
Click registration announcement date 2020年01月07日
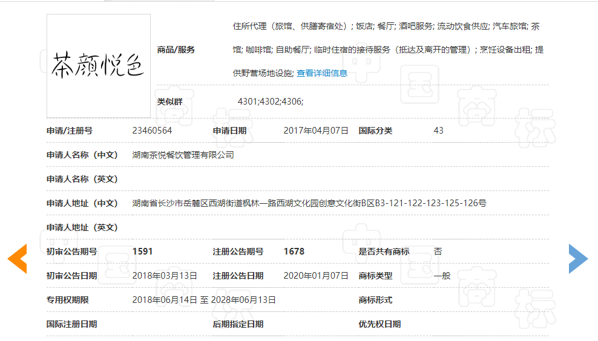click(x=316, y=276)
